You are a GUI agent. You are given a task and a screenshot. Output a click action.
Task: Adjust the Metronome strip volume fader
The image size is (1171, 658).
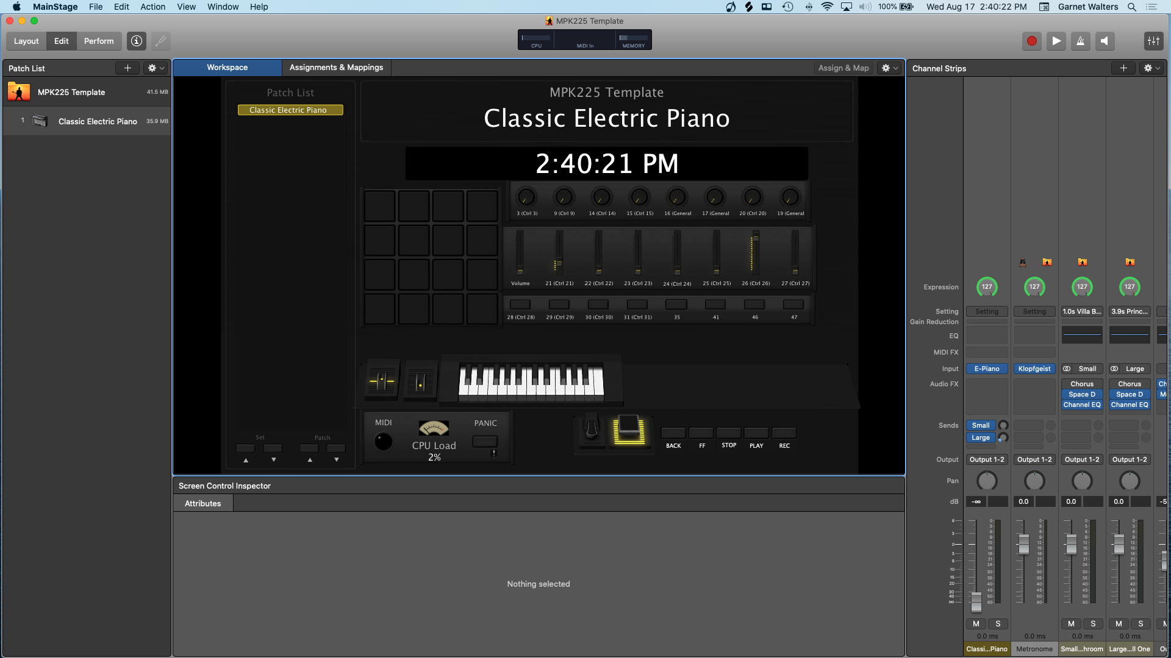coord(1024,543)
